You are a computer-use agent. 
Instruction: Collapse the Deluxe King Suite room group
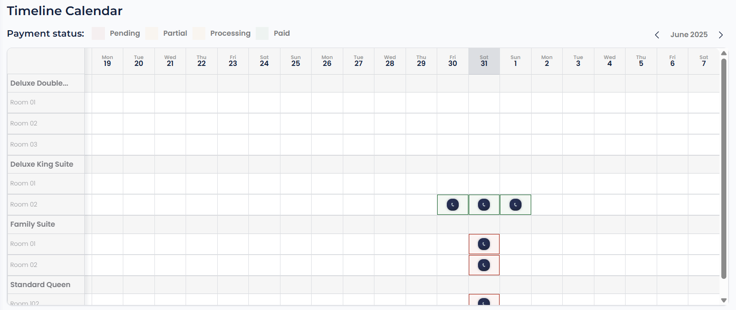click(42, 164)
